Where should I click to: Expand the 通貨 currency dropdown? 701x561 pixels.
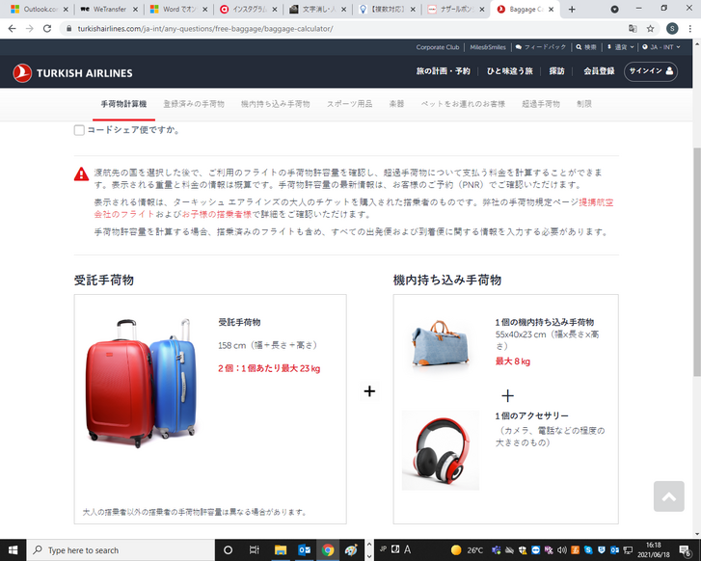coord(619,46)
